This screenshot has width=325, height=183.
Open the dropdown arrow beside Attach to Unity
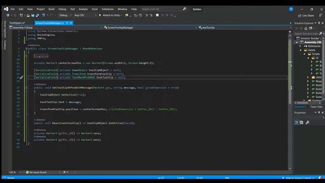[x=121, y=15]
